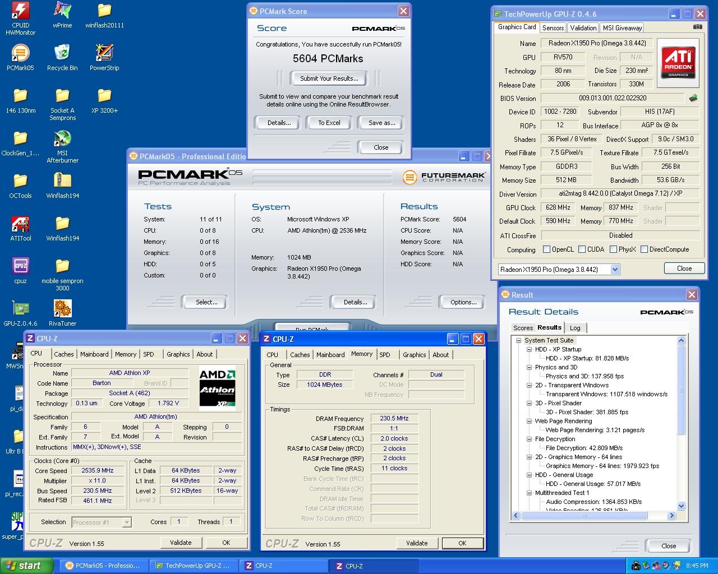This screenshot has width=718, height=574.
Task: Click the Close button in the GPU-Z window
Action: coord(684,269)
